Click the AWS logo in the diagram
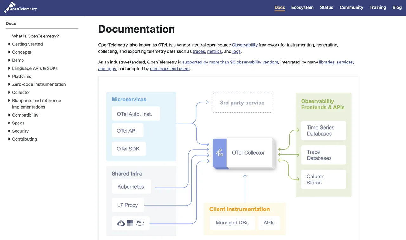 pos(140,223)
